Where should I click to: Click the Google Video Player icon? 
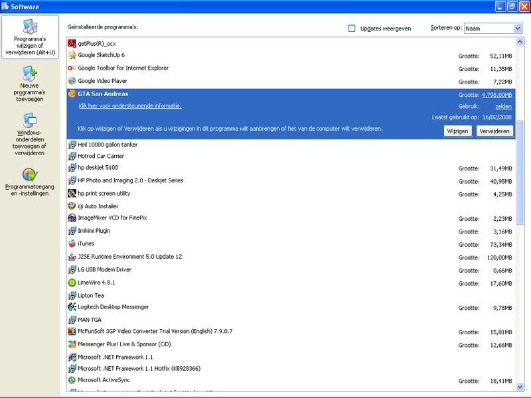(x=72, y=81)
